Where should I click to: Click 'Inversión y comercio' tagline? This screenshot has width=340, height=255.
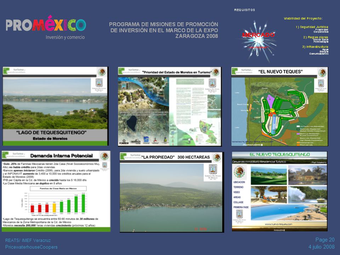click(x=65, y=37)
